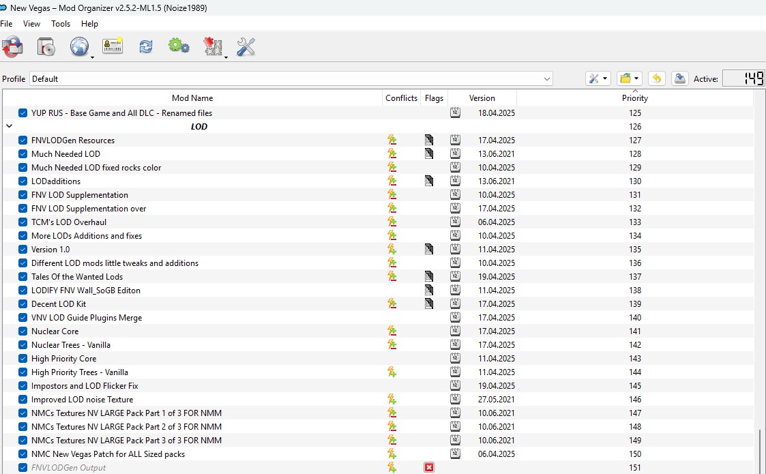Open the profiles ID card icon

[113, 46]
